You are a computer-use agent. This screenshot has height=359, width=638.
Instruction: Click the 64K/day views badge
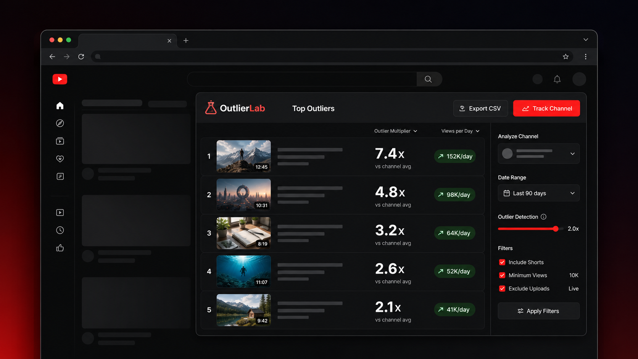(x=454, y=233)
